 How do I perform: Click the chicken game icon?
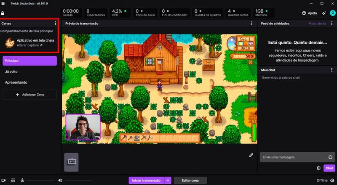click(10, 42)
